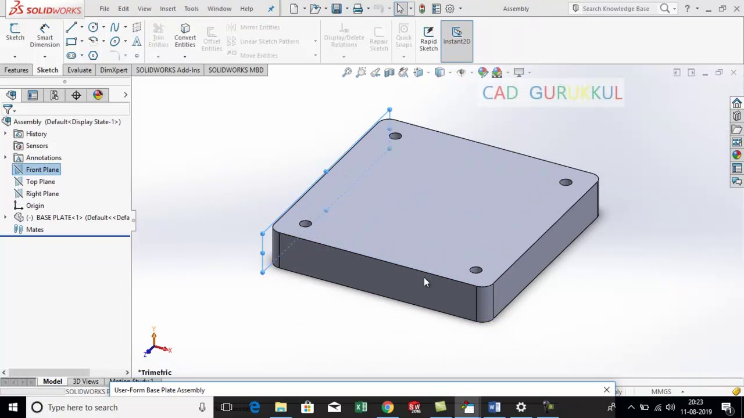Switch to the DimXpert tab
This screenshot has height=418, width=744.
113,70
